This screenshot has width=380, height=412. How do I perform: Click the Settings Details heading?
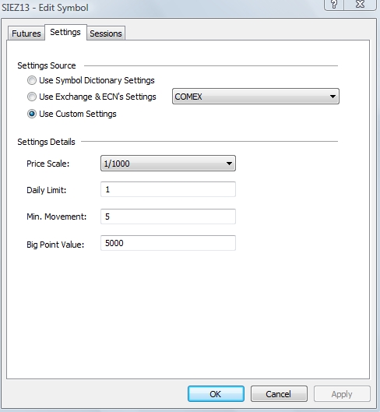(46, 142)
